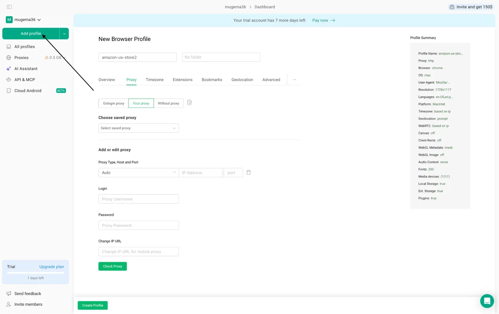Screen dimensions: 499x314
Task: Click the gift icon beside Invite
Action: click(452, 7)
